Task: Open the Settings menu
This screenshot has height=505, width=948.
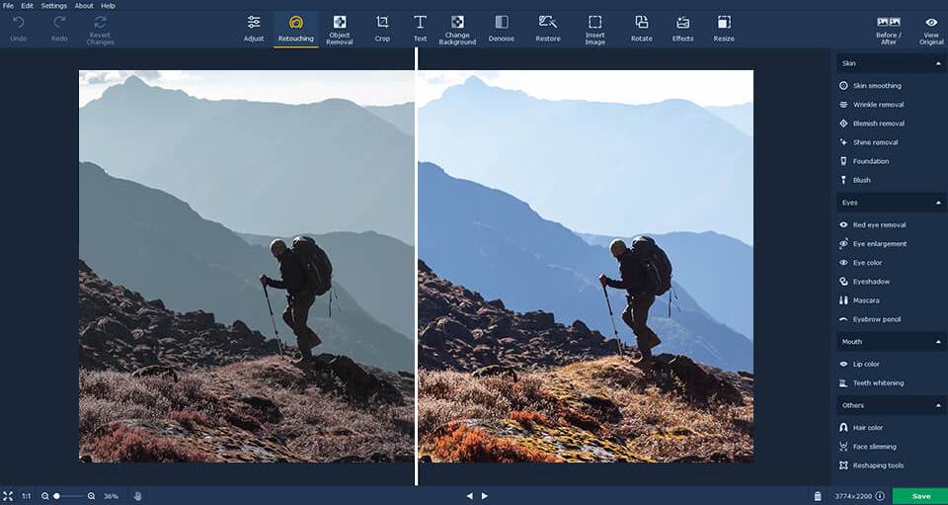Action: (53, 6)
